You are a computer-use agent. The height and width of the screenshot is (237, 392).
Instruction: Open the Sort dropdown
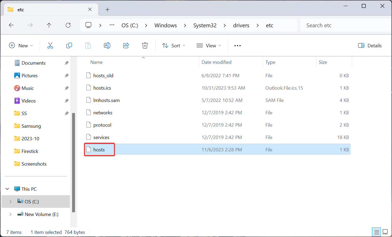(174, 45)
